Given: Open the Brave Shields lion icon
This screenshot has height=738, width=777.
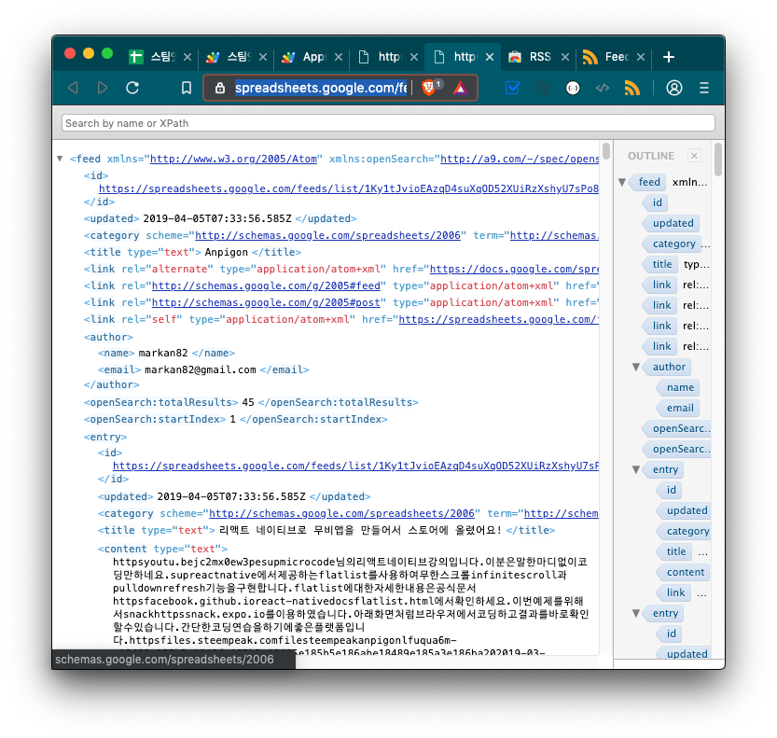Looking at the screenshot, I should (x=429, y=88).
